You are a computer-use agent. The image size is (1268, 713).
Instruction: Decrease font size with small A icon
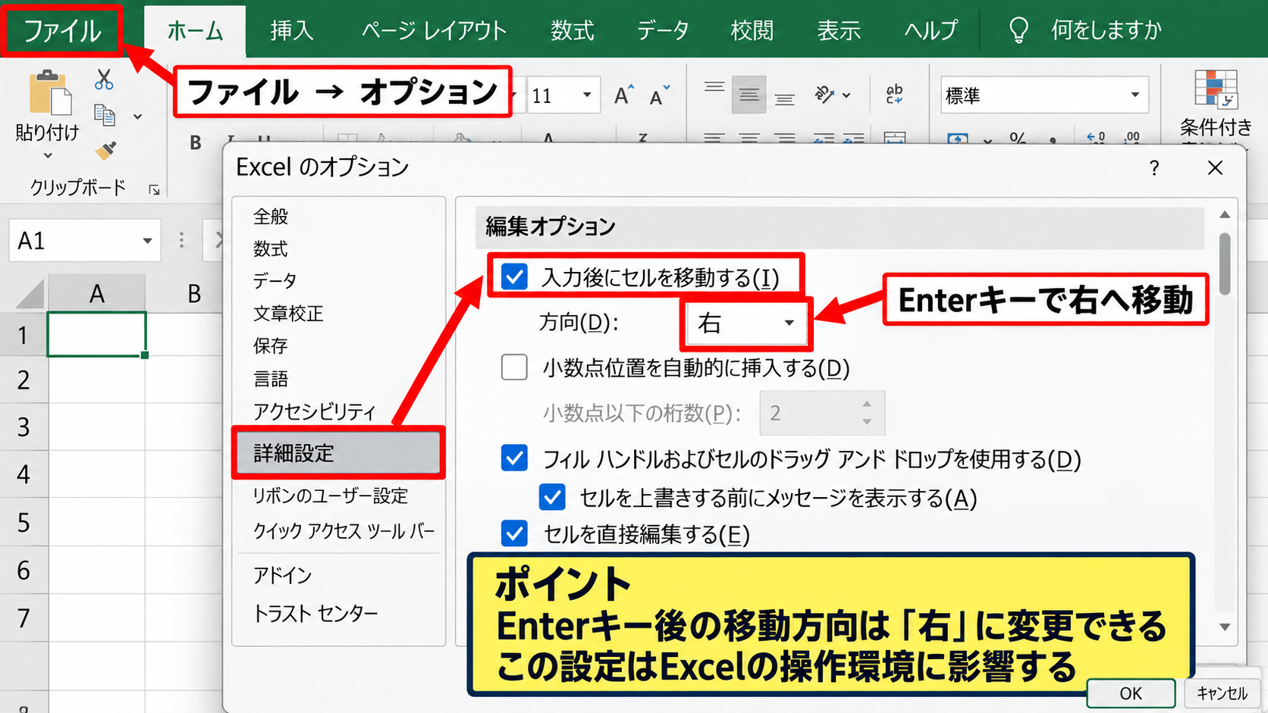coord(660,95)
